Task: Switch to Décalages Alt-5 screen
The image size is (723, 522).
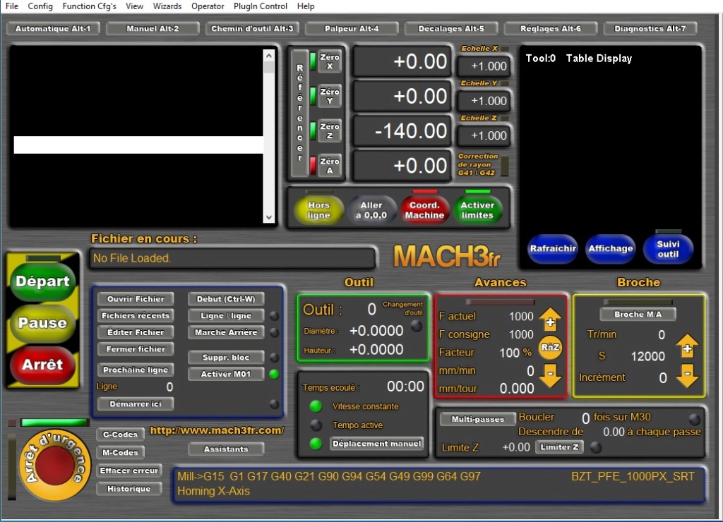Action: coord(451,28)
